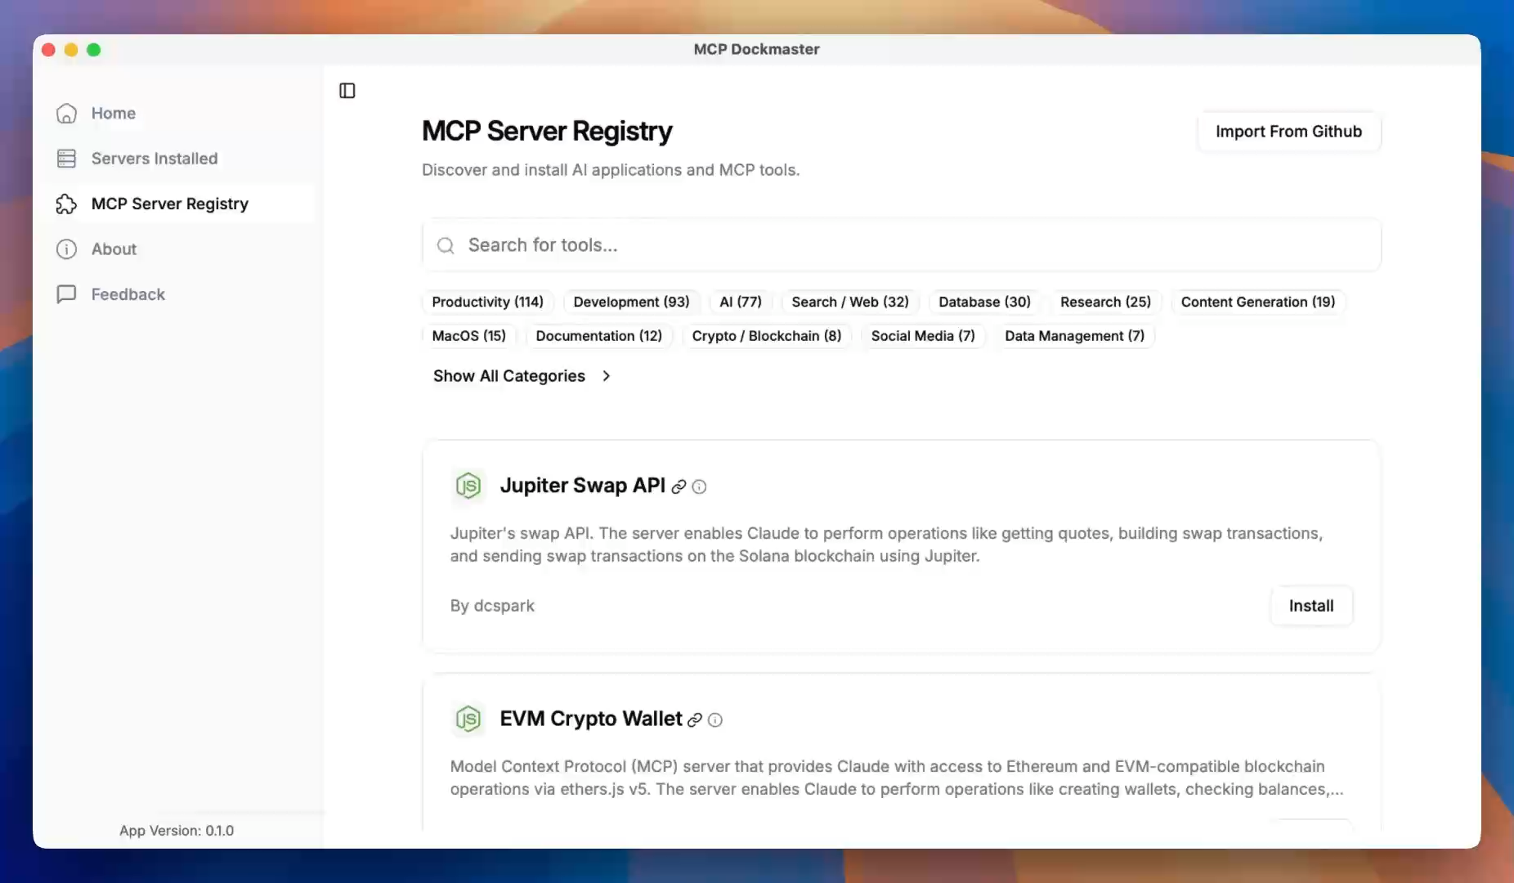Filter by Research (25) category
The image size is (1514, 883).
pos(1105,302)
